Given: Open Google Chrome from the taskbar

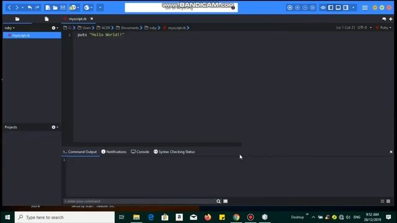Looking at the screenshot, I should [x=236, y=217].
